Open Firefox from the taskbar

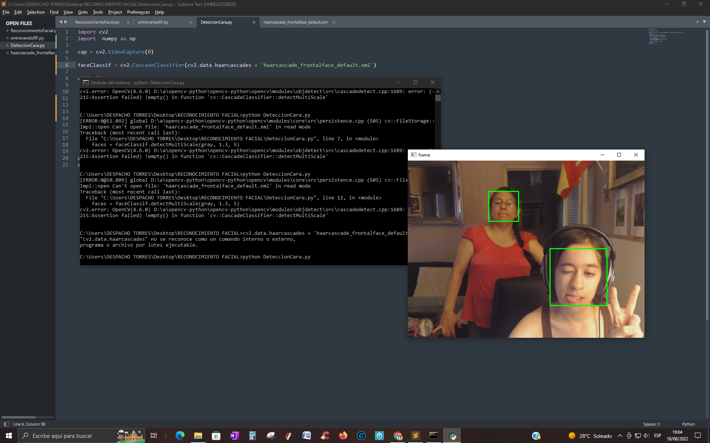coord(343,436)
